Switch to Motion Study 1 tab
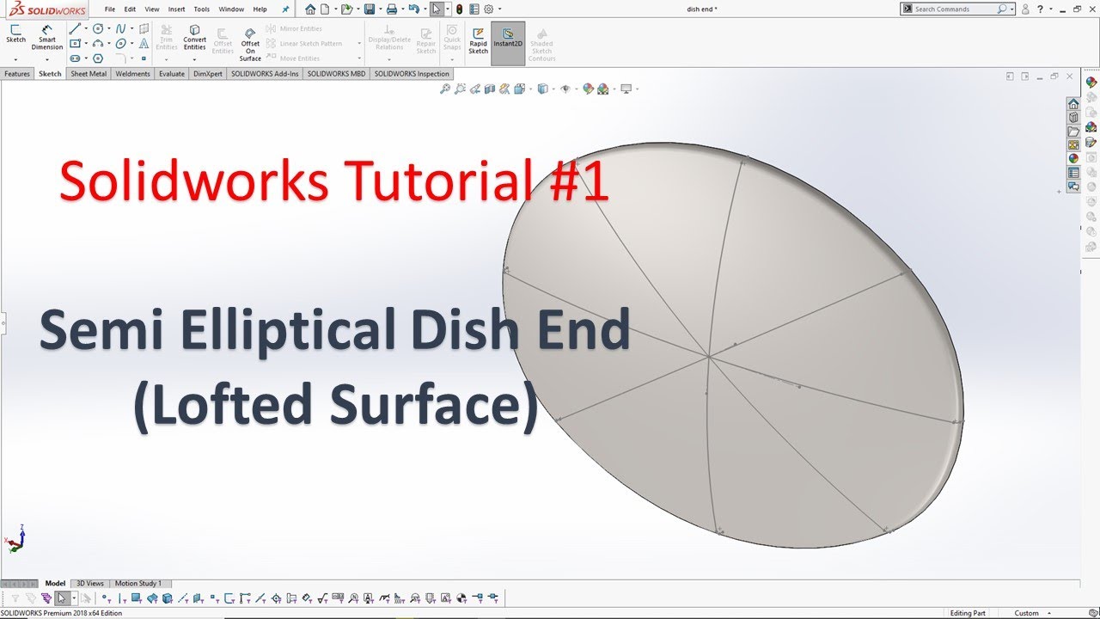The width and height of the screenshot is (1100, 619). (x=138, y=584)
